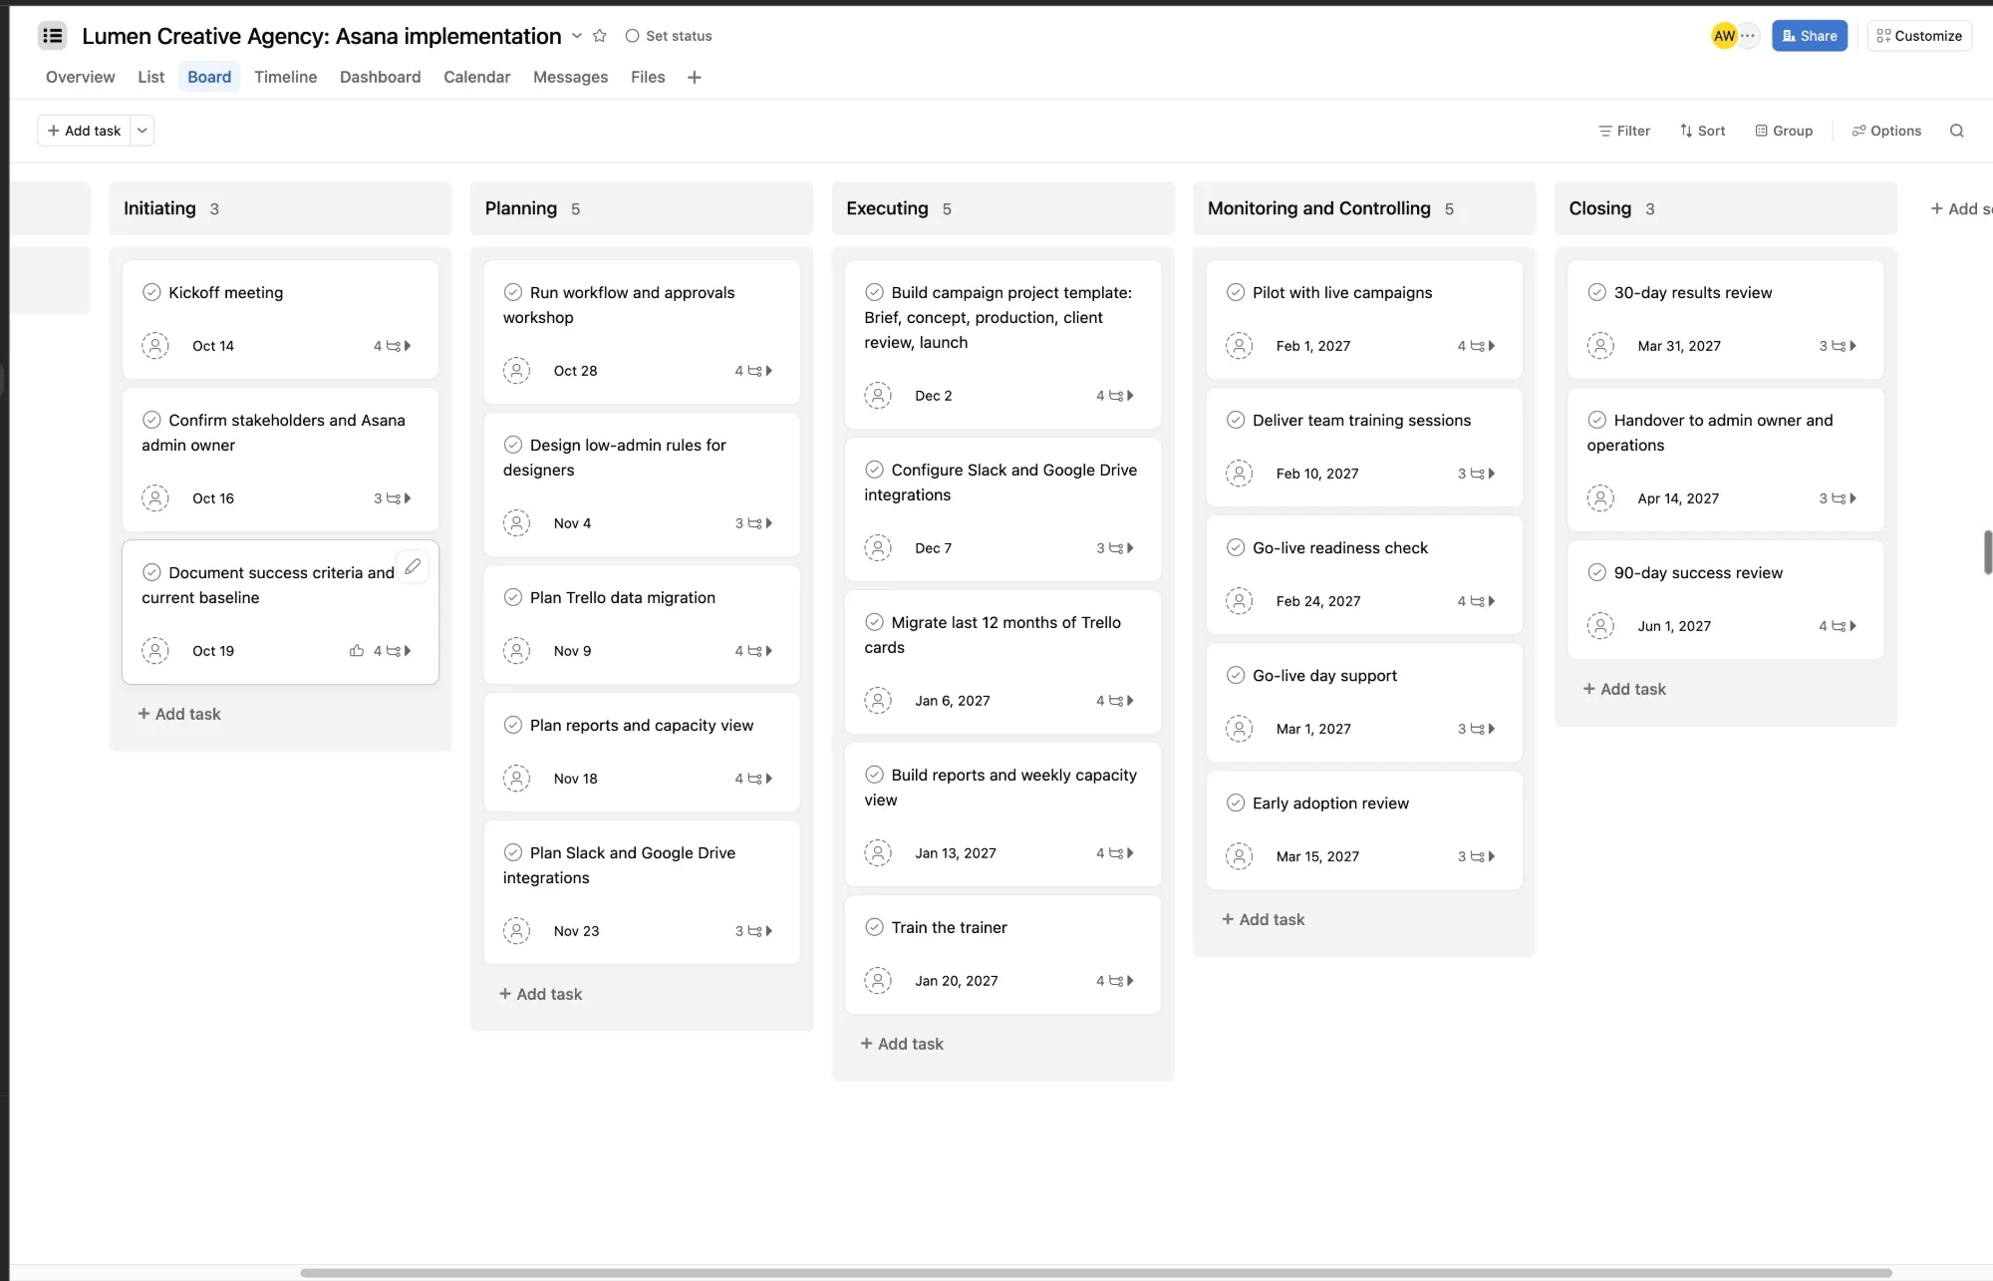Click the AW member avatar
The image size is (1993, 1281).
click(1724, 36)
